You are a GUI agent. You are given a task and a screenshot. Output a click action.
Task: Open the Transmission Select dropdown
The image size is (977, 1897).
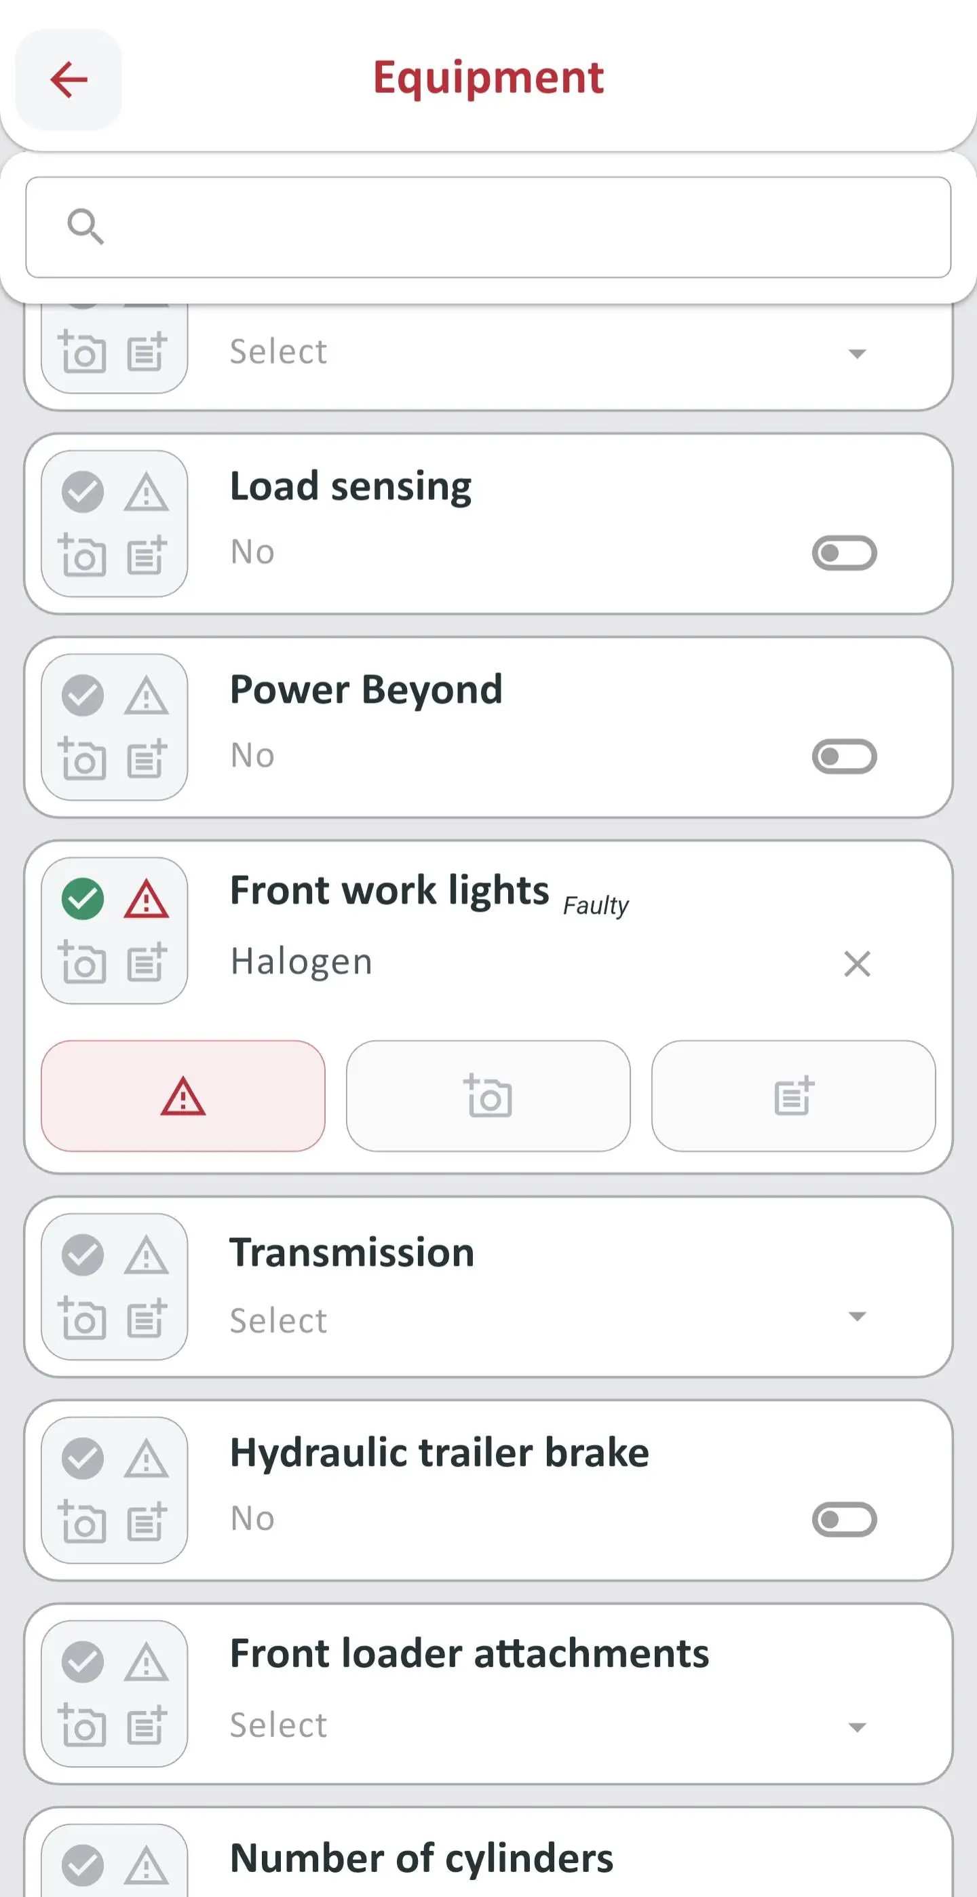point(548,1320)
